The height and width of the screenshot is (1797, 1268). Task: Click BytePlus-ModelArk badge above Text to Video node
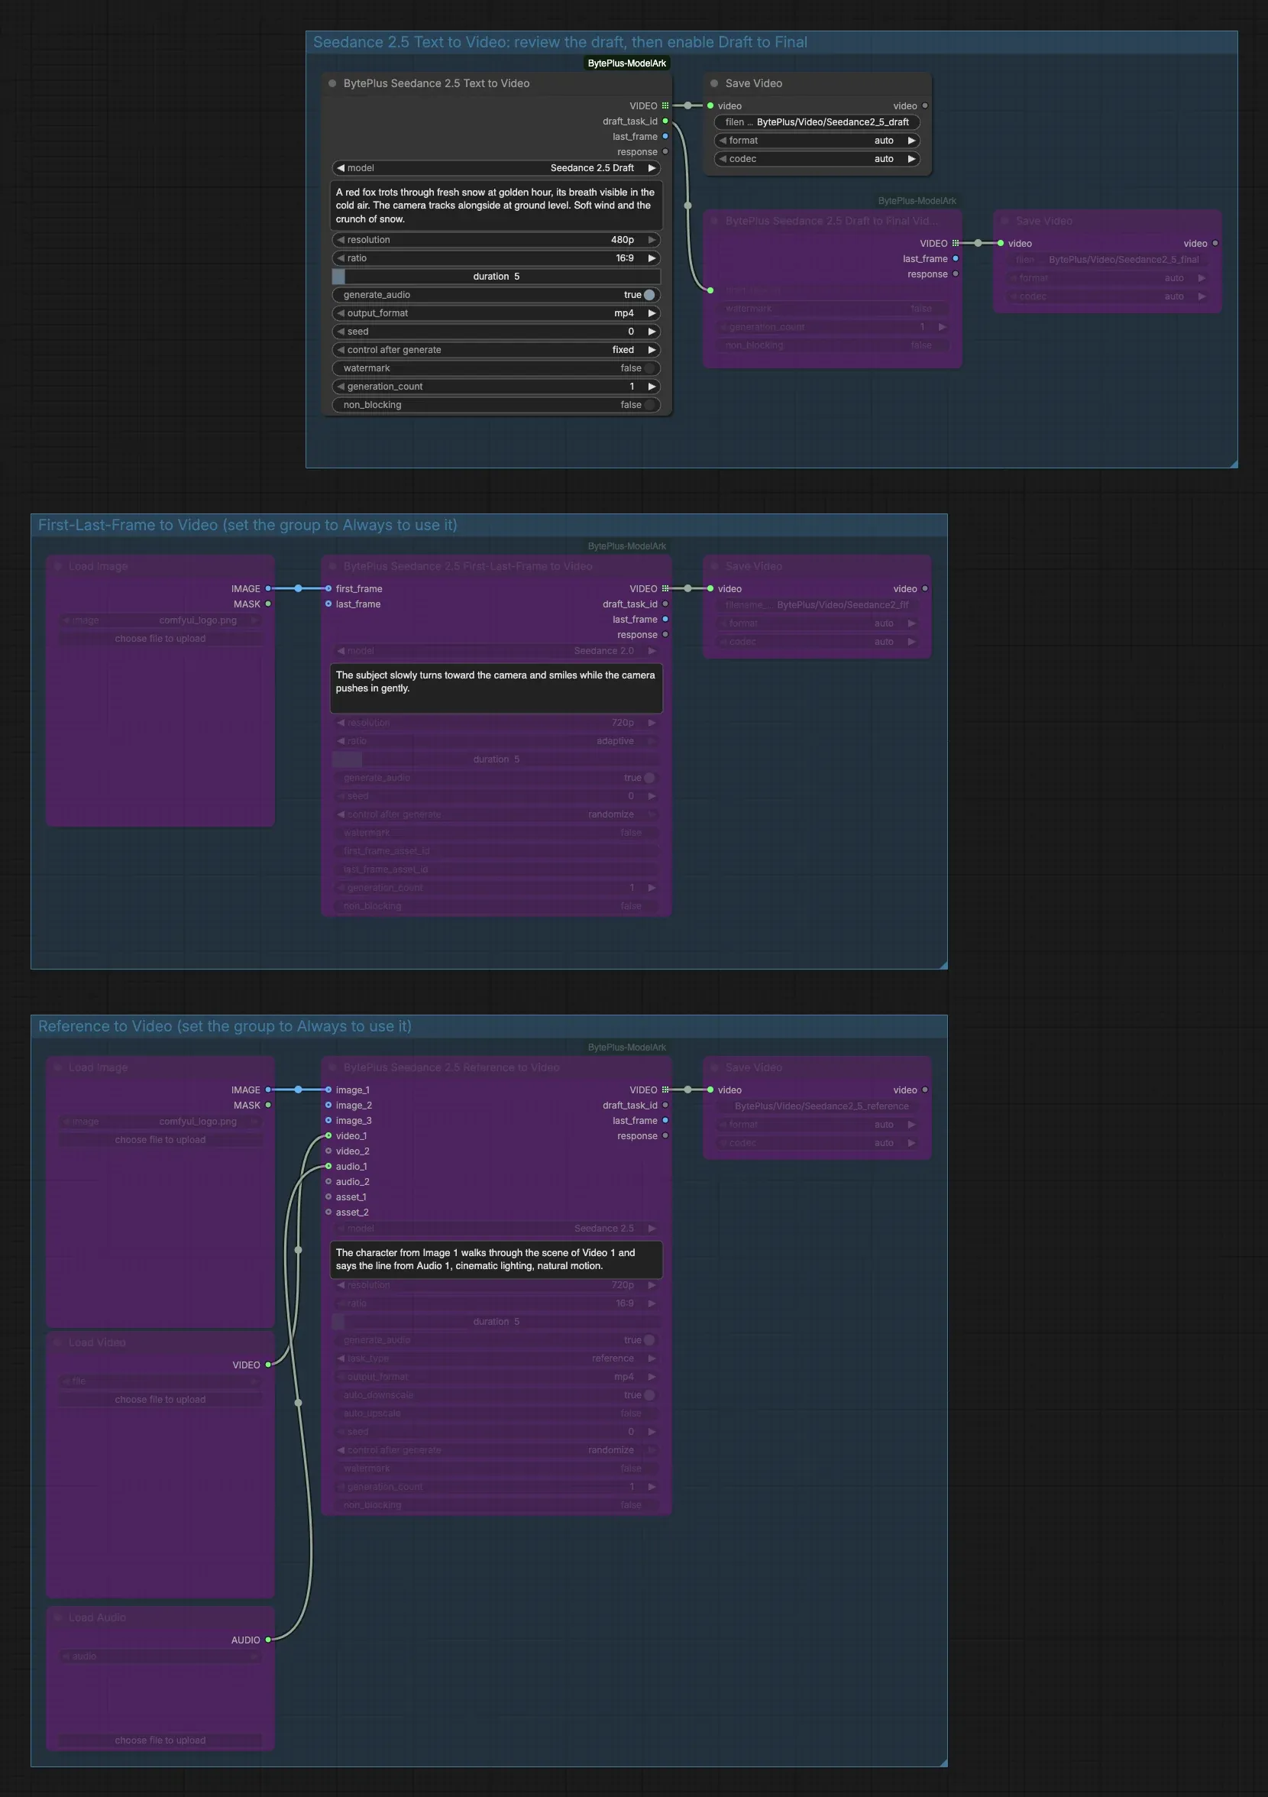click(627, 63)
